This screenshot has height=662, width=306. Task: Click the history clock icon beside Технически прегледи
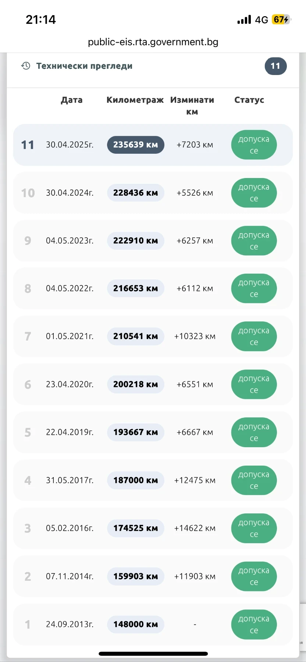(26, 66)
